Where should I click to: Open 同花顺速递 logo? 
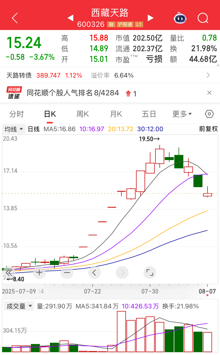pyautogui.click(x=14, y=93)
